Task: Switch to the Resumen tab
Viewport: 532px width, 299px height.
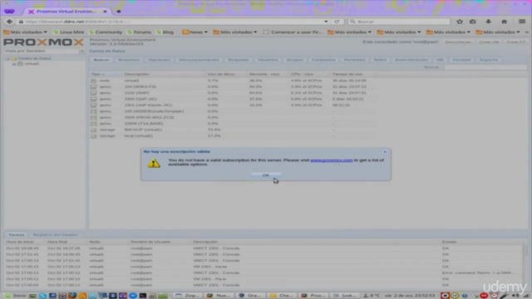Action: [x=129, y=60]
